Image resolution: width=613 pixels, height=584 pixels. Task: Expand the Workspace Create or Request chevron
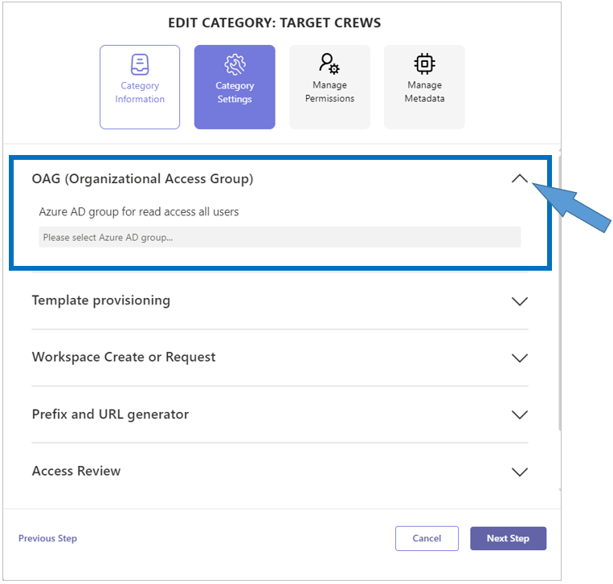coord(520,357)
